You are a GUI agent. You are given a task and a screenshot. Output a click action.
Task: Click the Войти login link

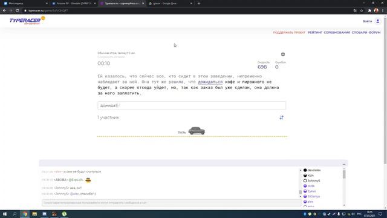click(x=367, y=21)
